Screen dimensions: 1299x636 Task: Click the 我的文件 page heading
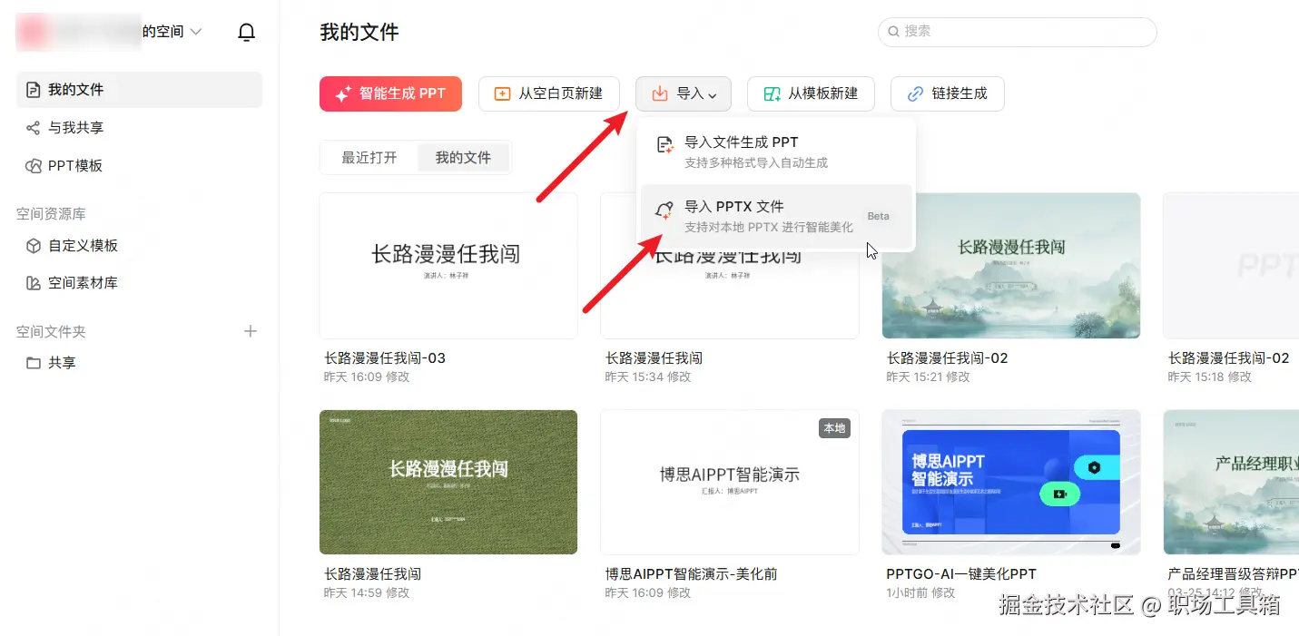click(359, 33)
